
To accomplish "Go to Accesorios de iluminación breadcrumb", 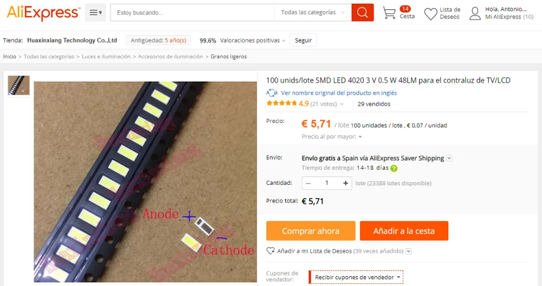I will tap(170, 56).
